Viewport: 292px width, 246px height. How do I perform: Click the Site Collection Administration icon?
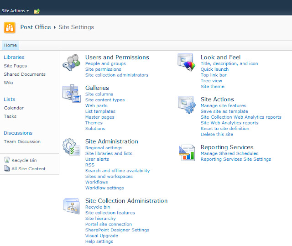[x=71, y=206]
